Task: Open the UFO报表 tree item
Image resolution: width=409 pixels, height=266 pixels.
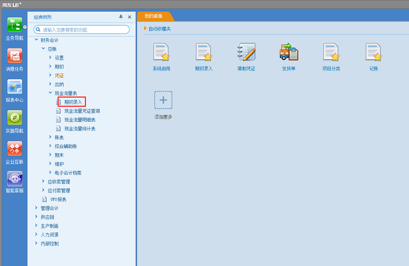Action: 58,199
